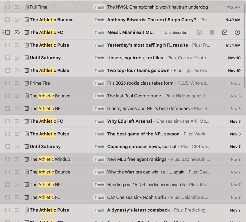
Task: Click The Athletic Windup sender name
Action: click(x=50, y=159)
